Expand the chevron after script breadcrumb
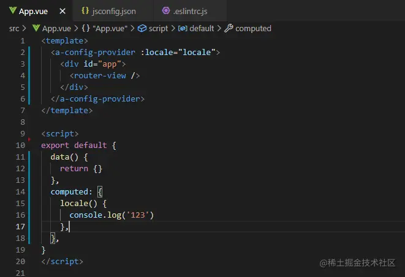This screenshot has width=405, height=277. [173, 28]
